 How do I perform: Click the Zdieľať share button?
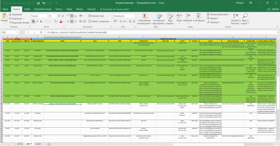[x=273, y=9]
